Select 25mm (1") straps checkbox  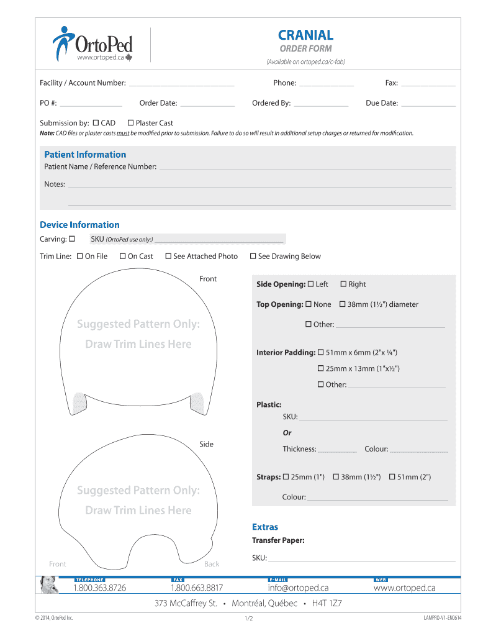click(x=286, y=477)
